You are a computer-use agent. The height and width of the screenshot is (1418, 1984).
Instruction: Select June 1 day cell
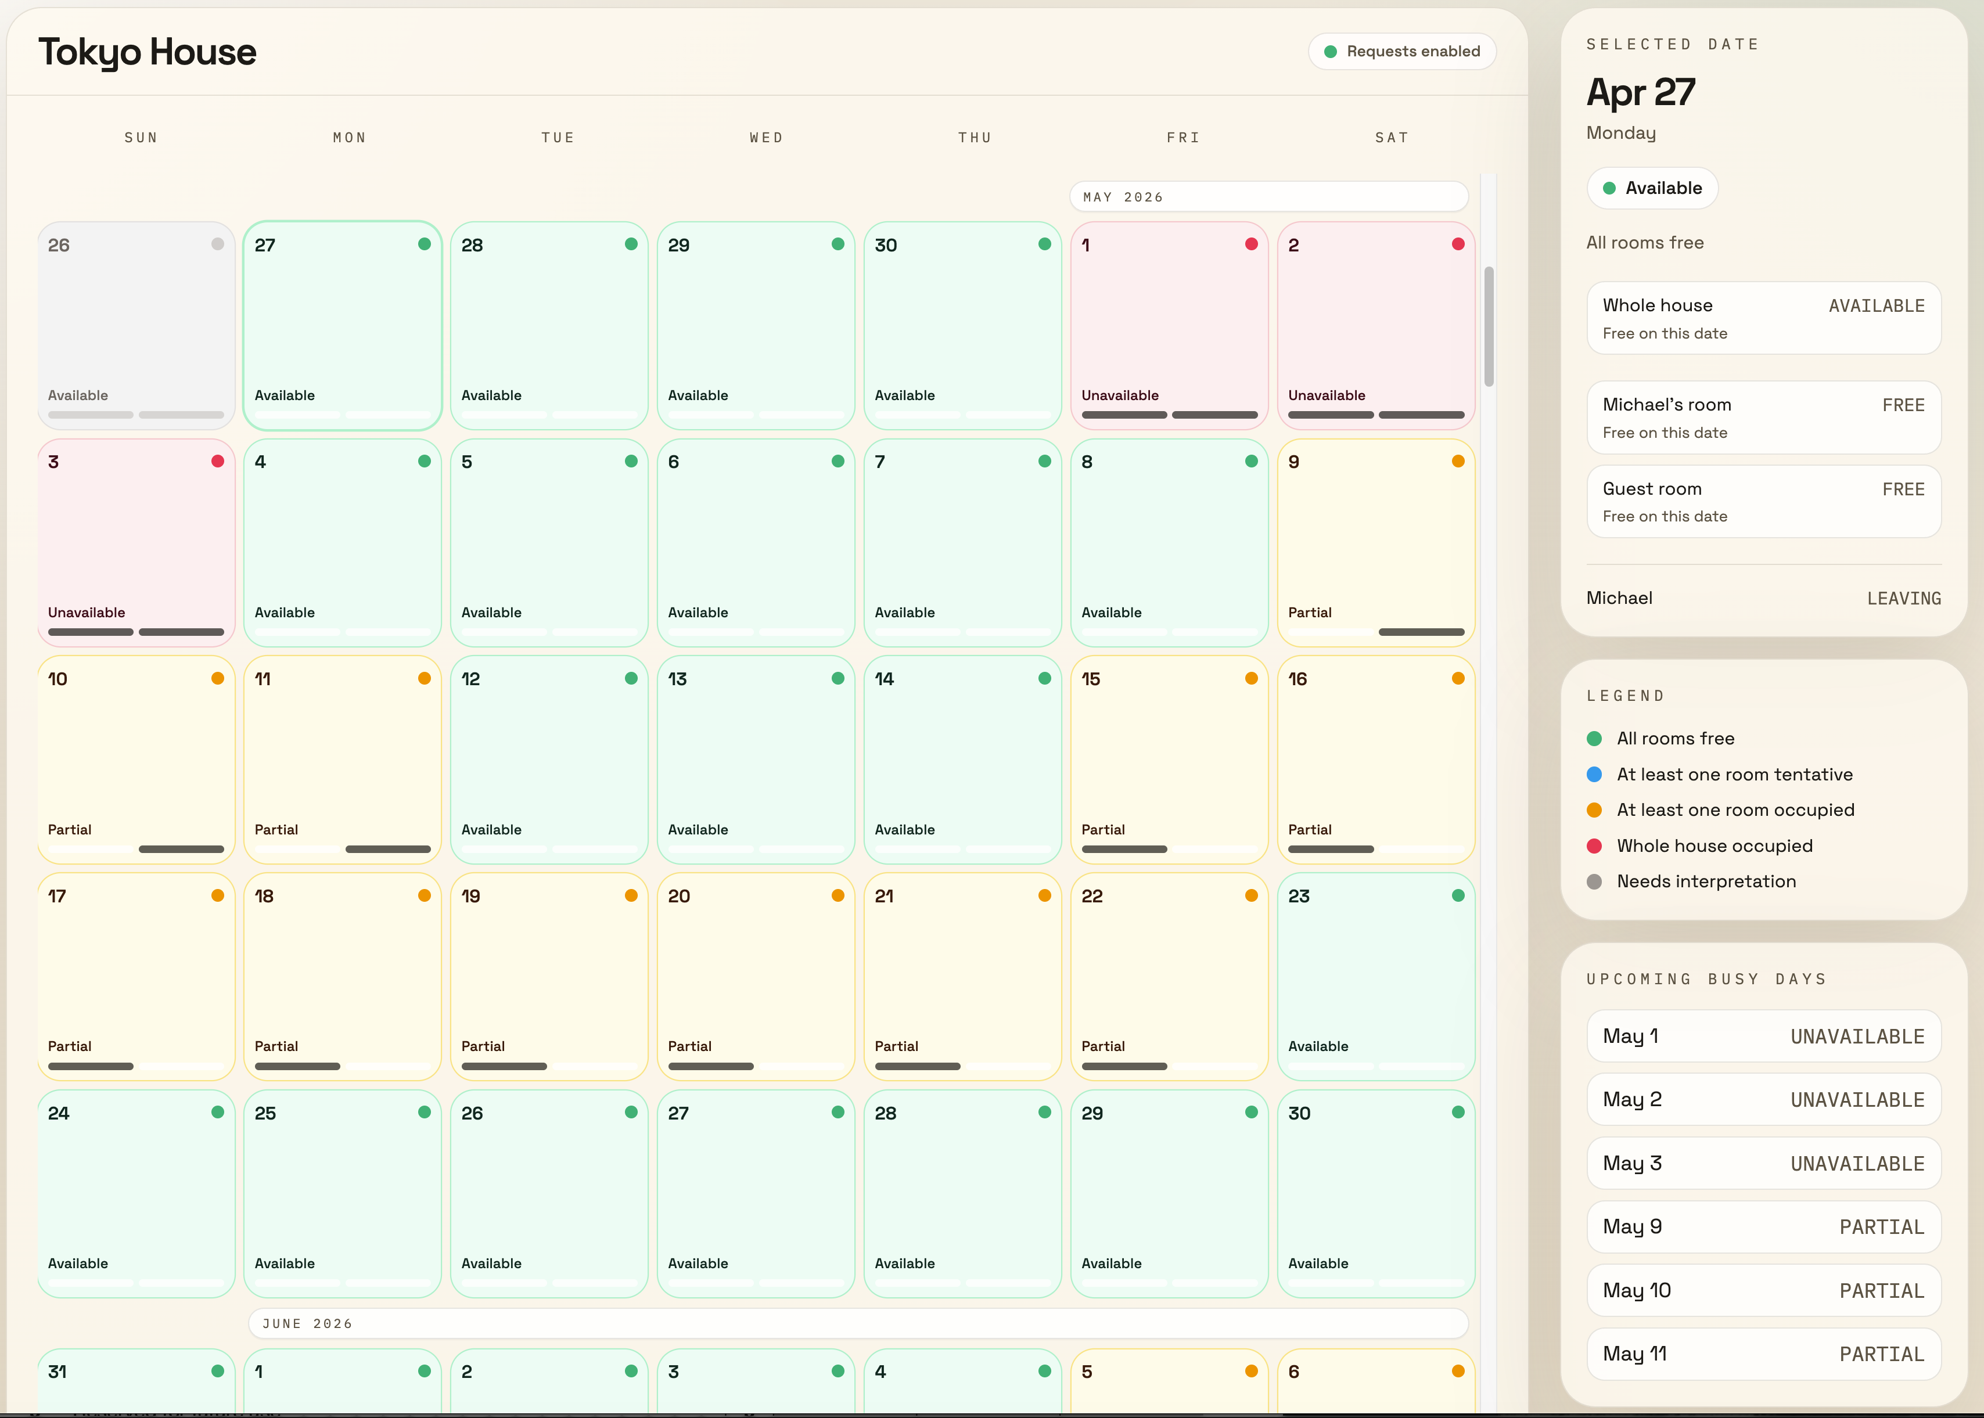click(342, 1380)
